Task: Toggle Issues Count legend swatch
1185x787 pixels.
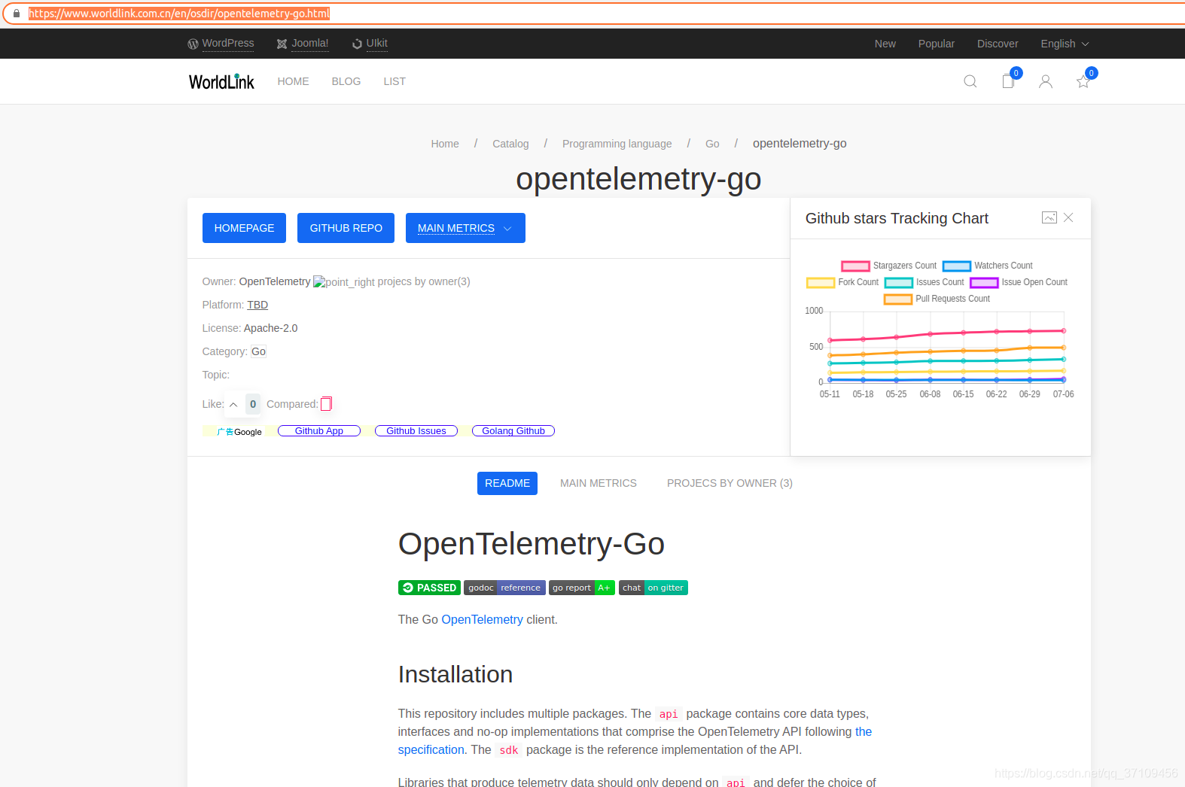Action: click(x=898, y=282)
